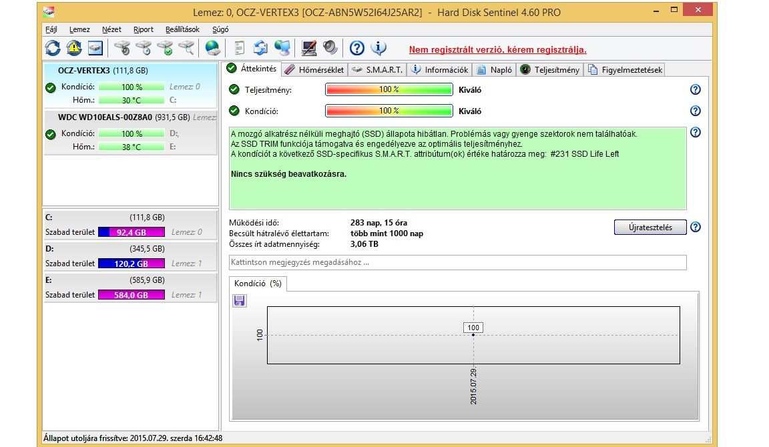Click help icon beside green status text
Image resolution: width=769 pixels, height=447 pixels.
(x=696, y=132)
